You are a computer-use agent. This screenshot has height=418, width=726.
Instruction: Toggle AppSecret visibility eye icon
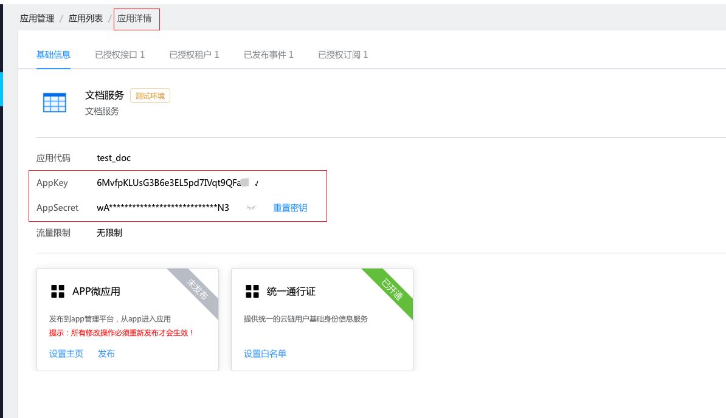(251, 208)
